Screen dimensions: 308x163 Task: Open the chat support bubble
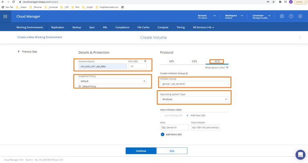pyautogui.click(x=300, y=154)
